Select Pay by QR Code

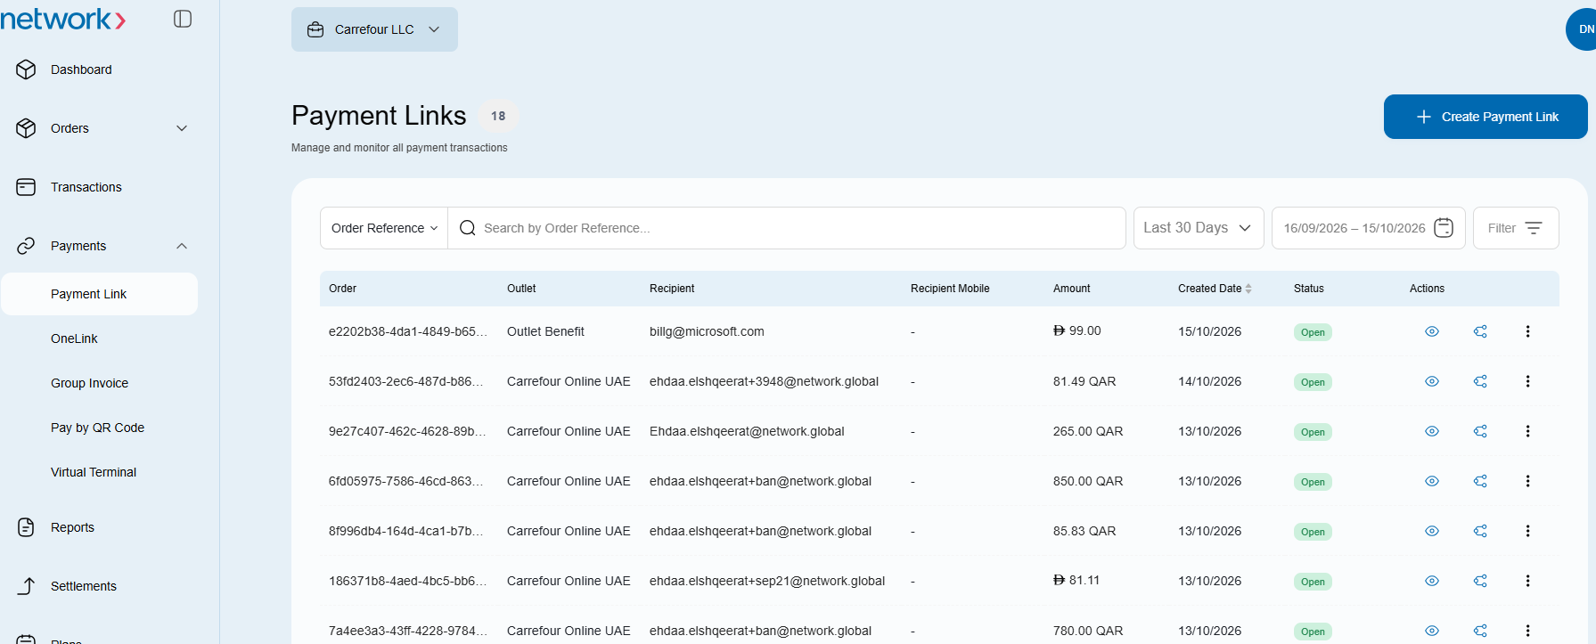tap(97, 428)
